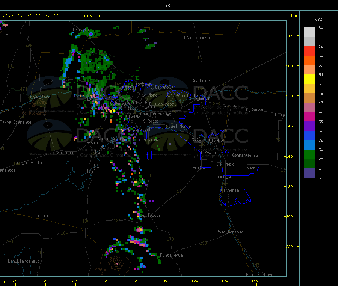Click the 'Algarrobal' place label
Screen dimensions: 338x286
(165, 104)
